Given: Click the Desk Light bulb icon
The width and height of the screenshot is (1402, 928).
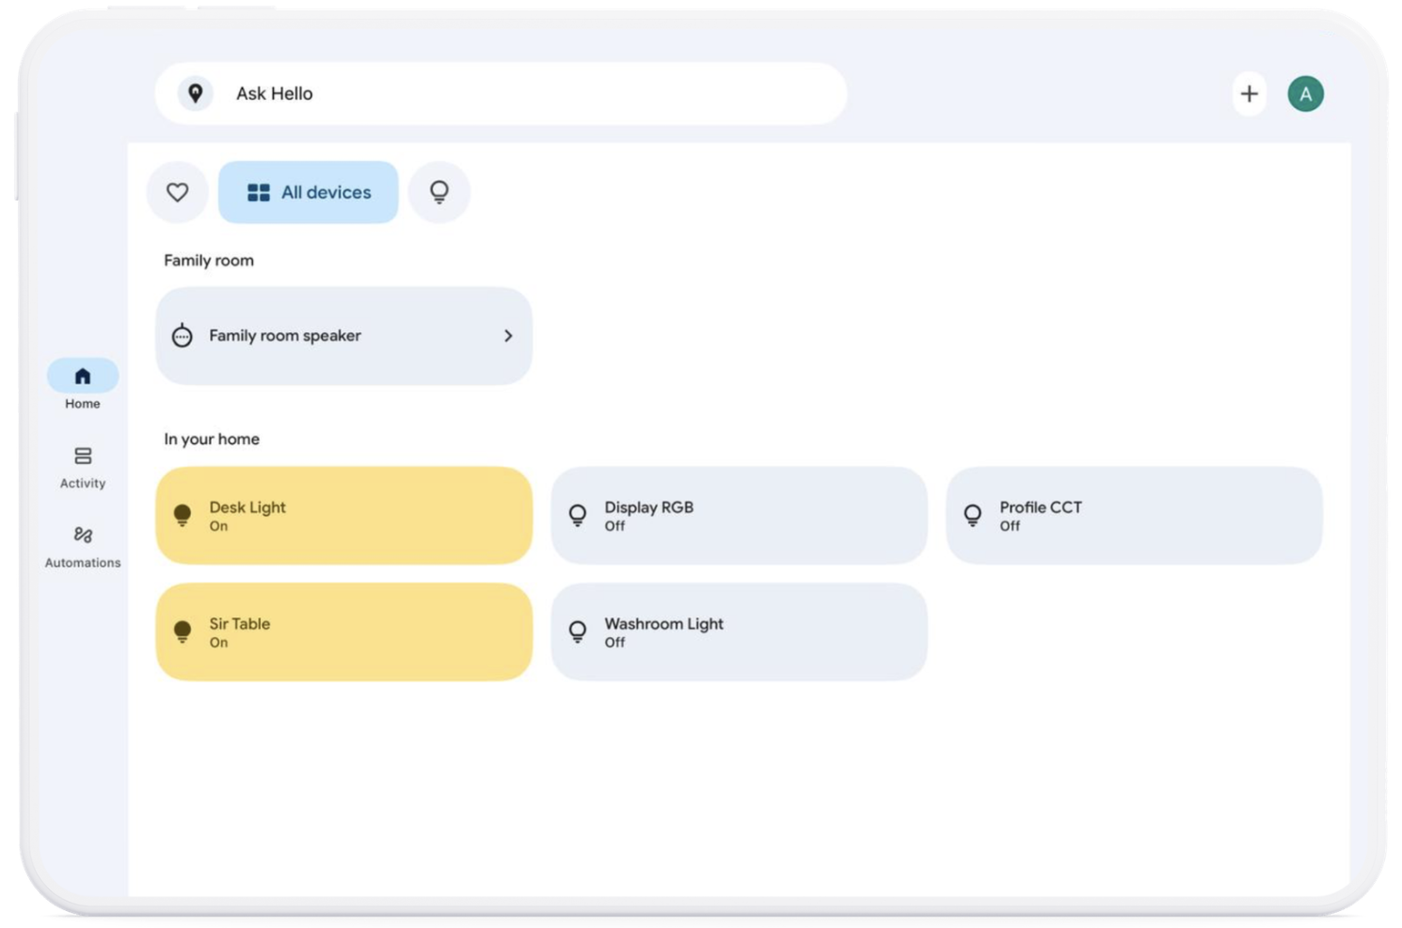Looking at the screenshot, I should coord(183,515).
